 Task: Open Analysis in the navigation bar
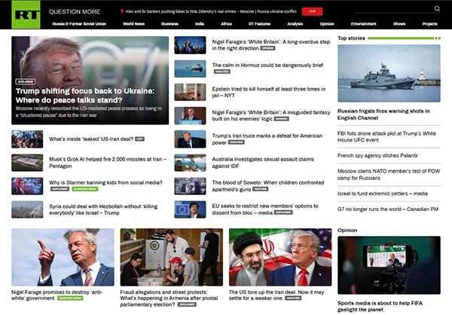(295, 24)
